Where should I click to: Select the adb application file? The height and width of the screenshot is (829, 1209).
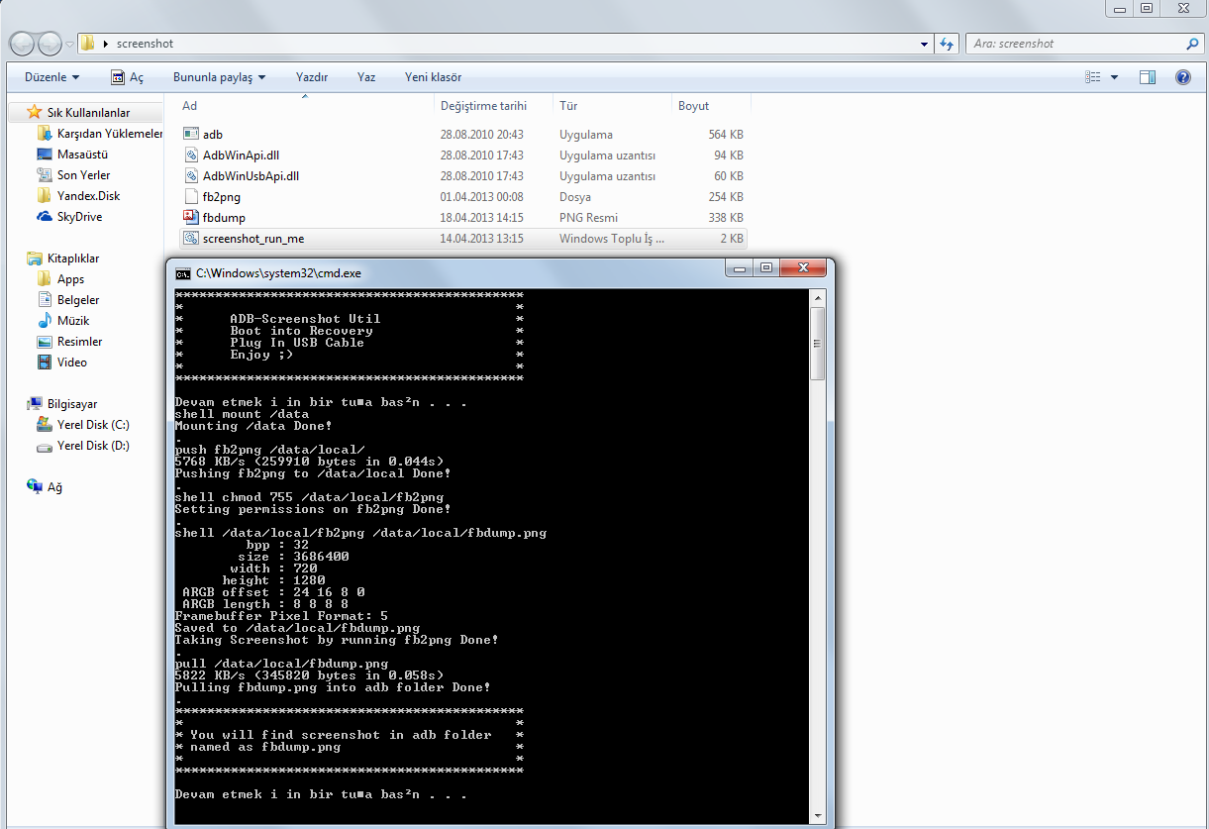212,134
